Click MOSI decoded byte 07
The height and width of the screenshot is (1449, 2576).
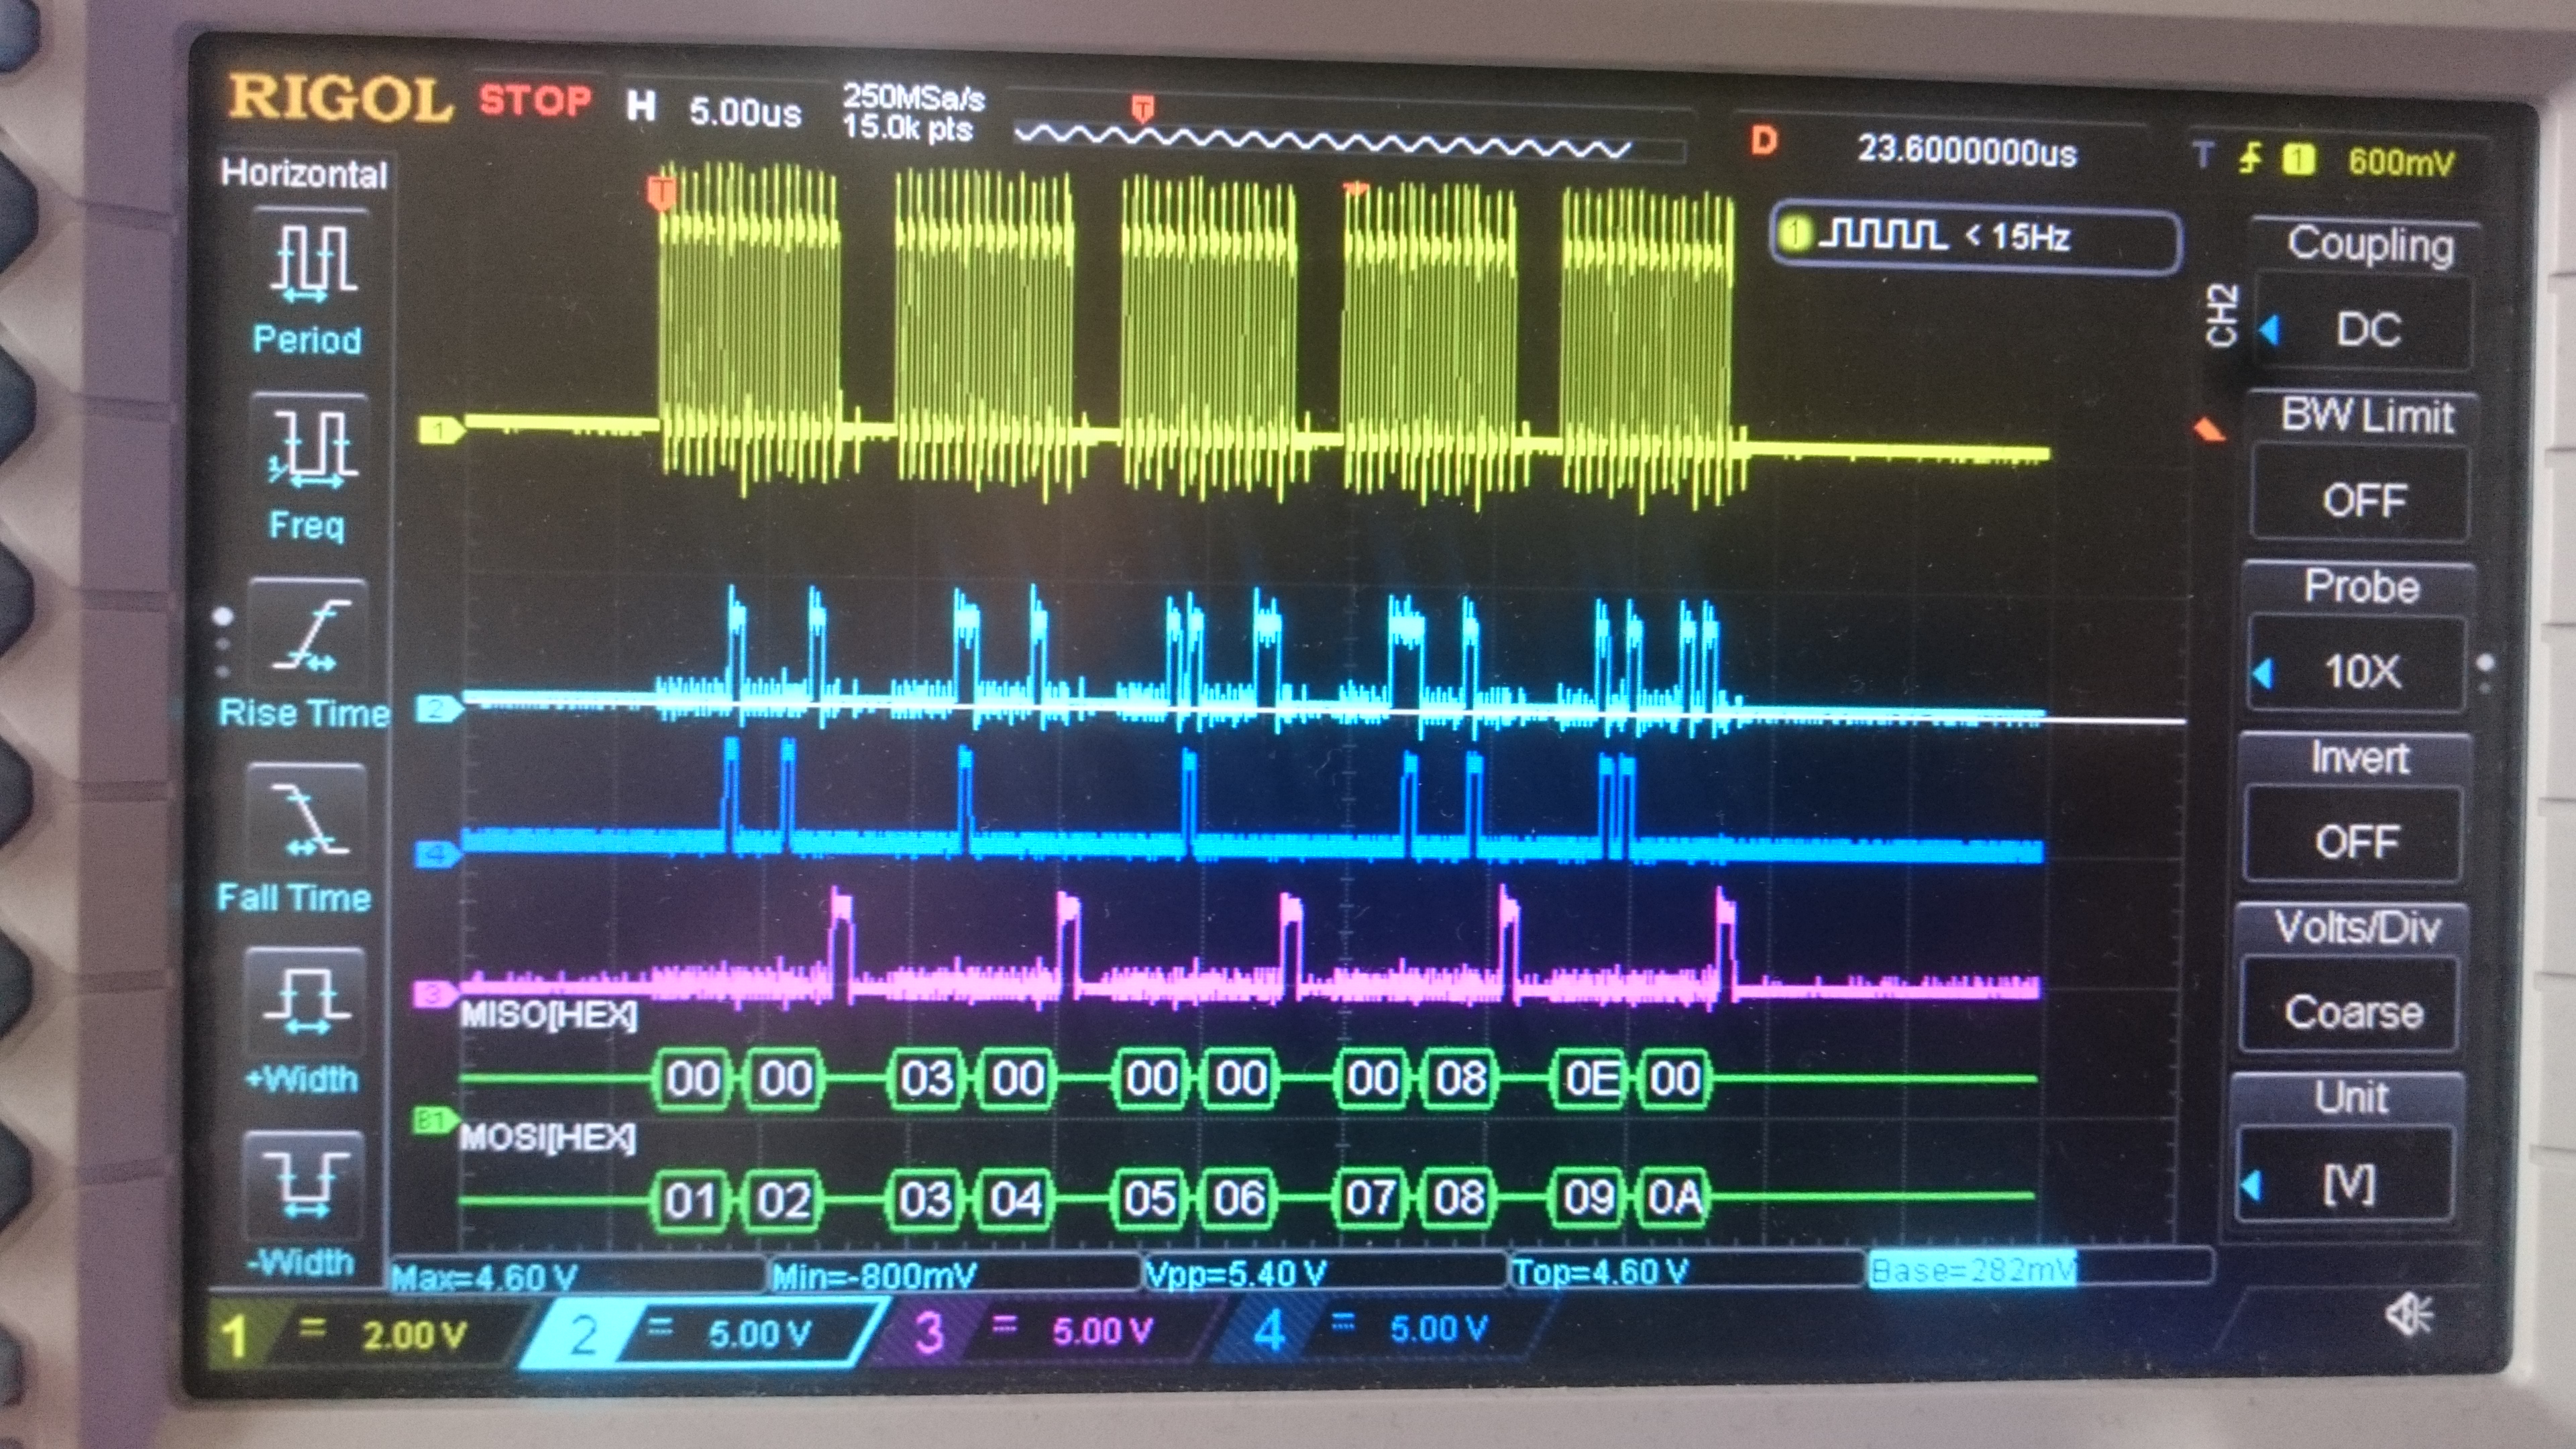1370,1197
